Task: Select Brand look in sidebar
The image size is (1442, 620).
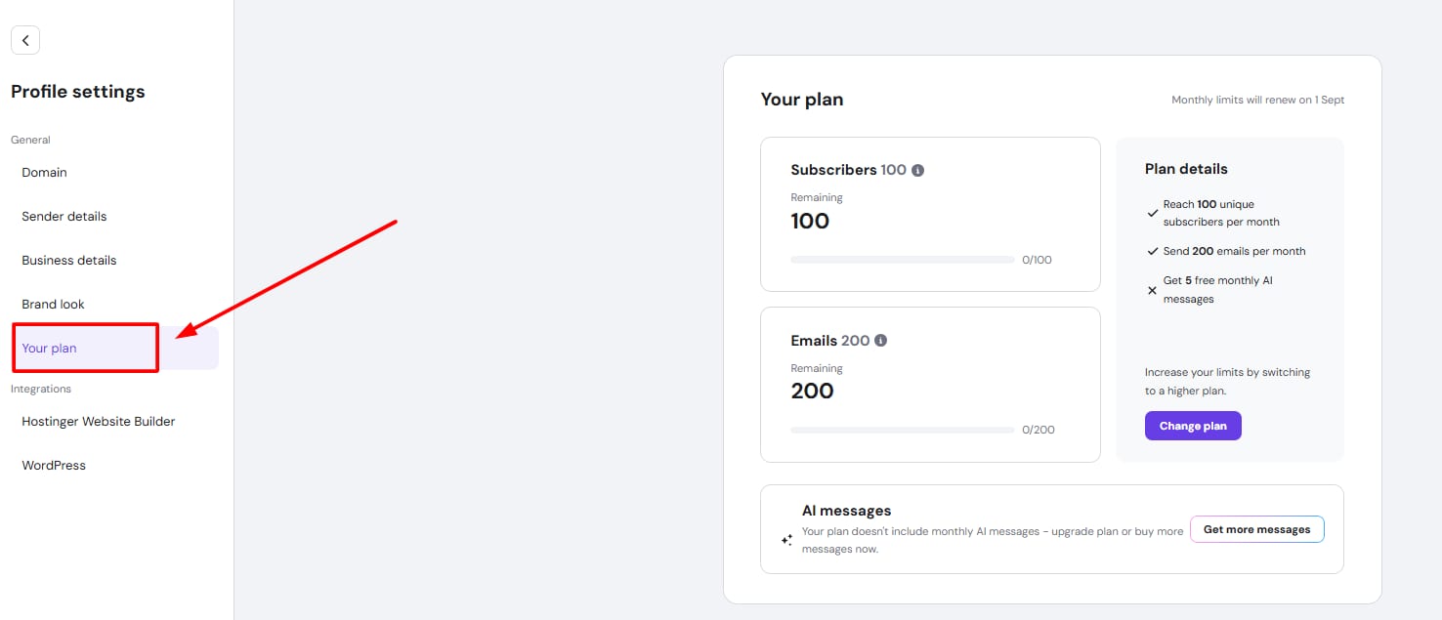Action: pos(54,304)
